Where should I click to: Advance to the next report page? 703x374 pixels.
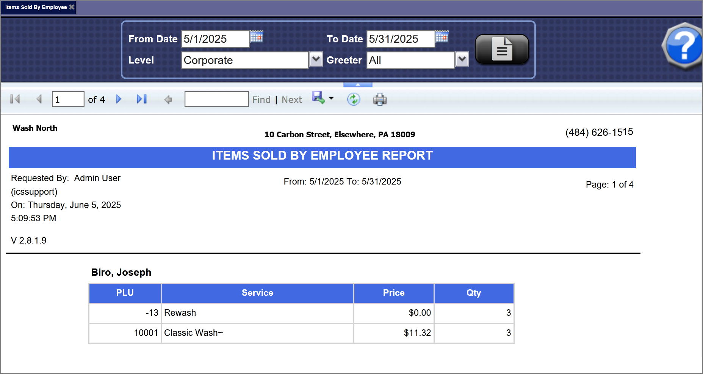[x=119, y=99]
